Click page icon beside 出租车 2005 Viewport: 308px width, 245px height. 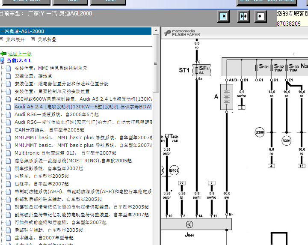pos(8,176)
